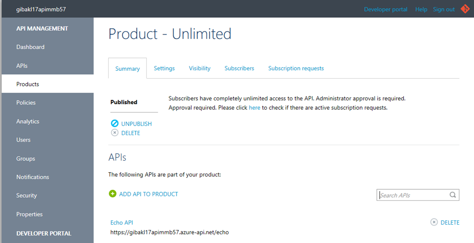This screenshot has height=243, width=474.
Task: Click the green plus Add API icon
Action: 112,194
